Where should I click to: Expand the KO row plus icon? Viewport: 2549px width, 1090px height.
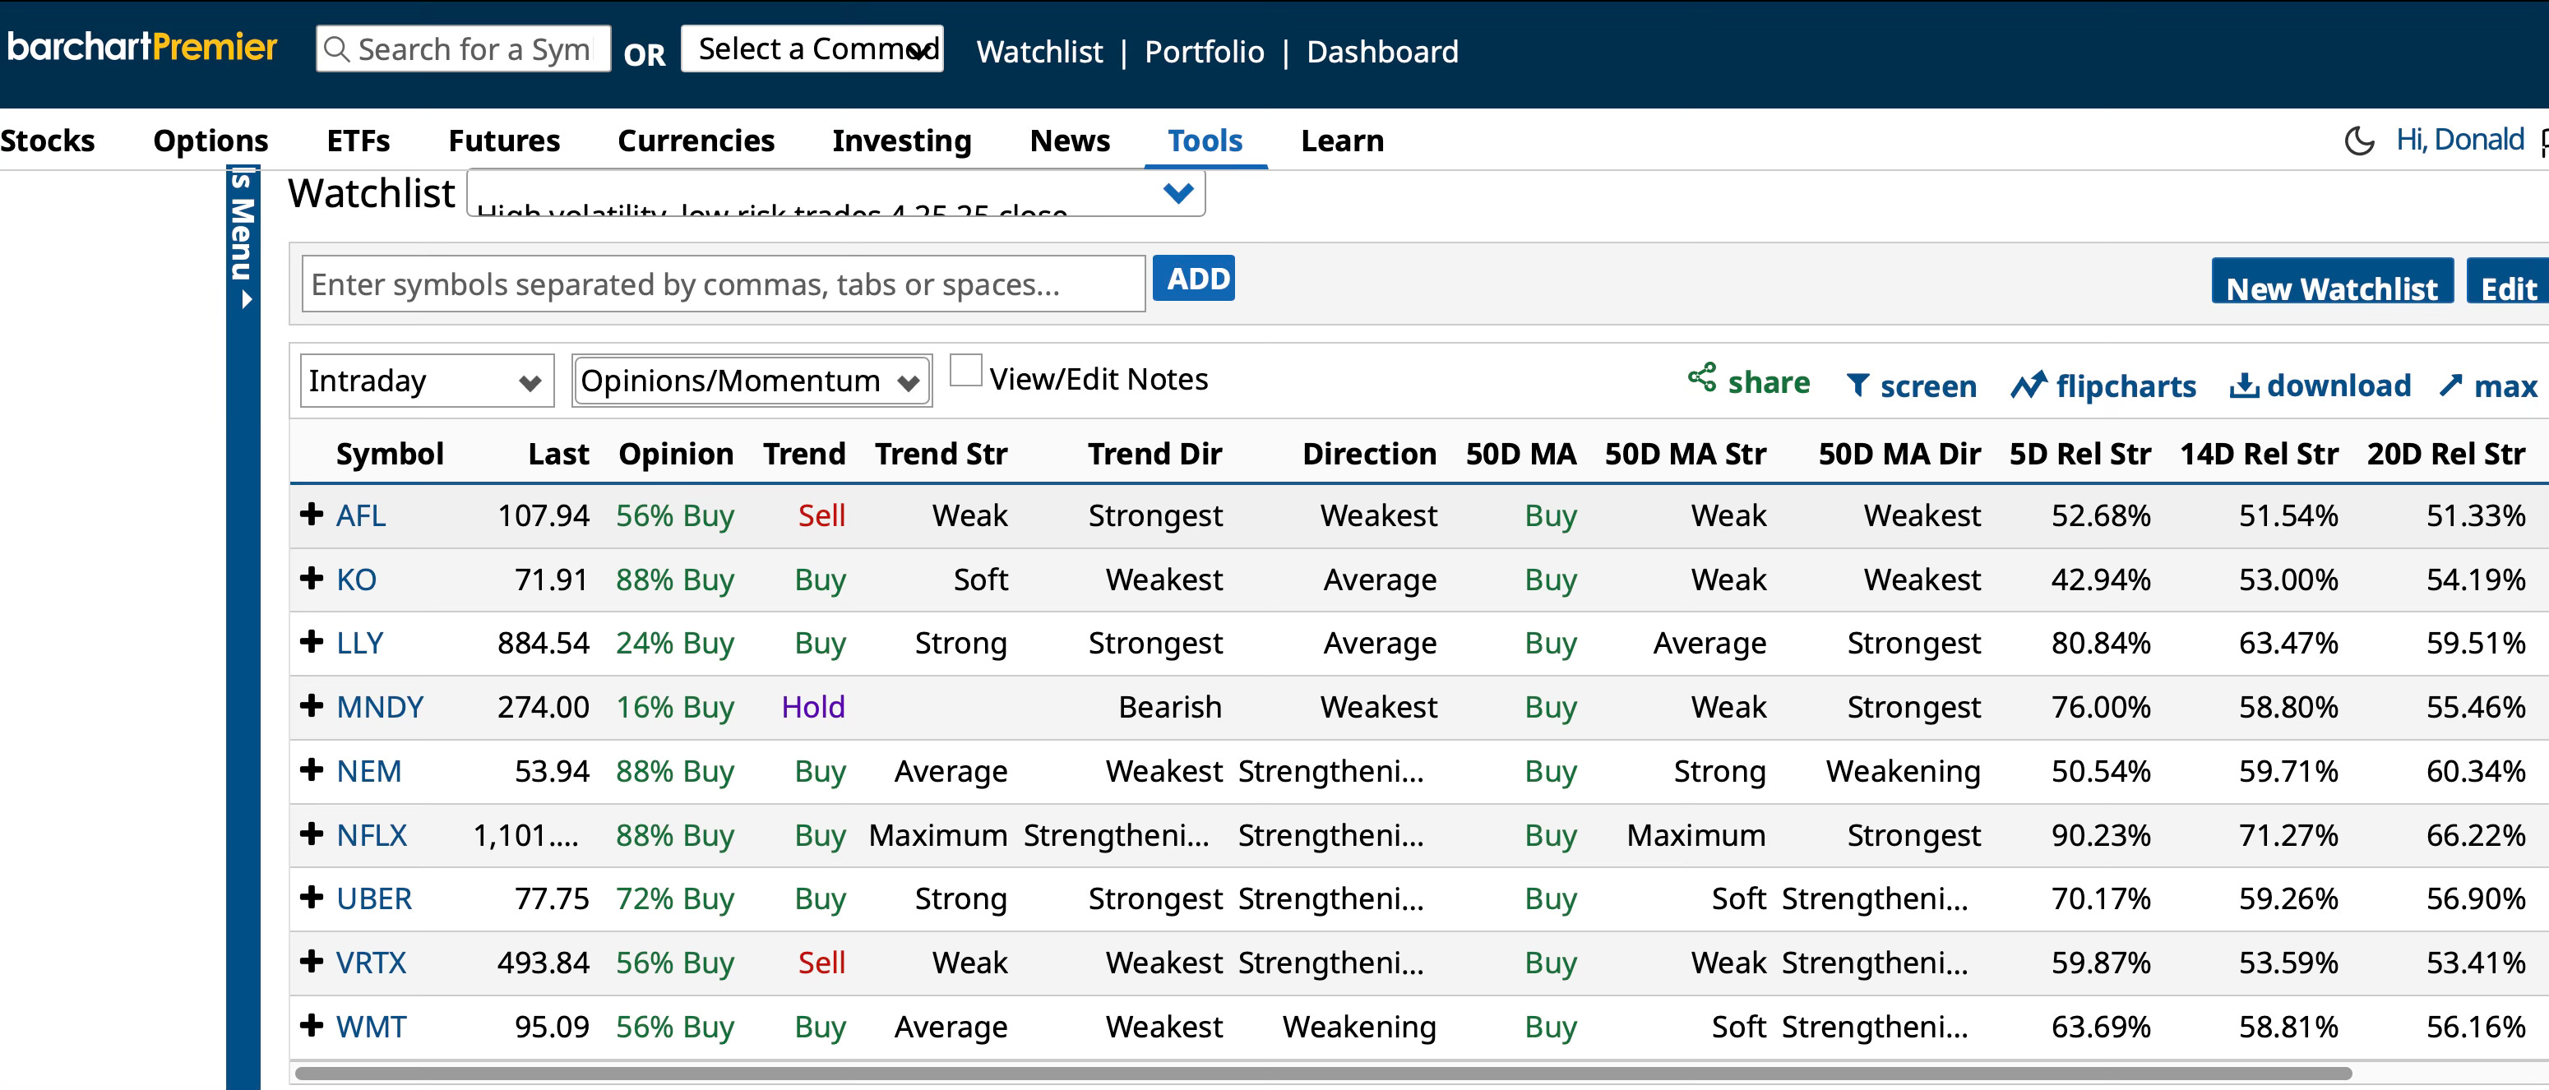click(312, 578)
